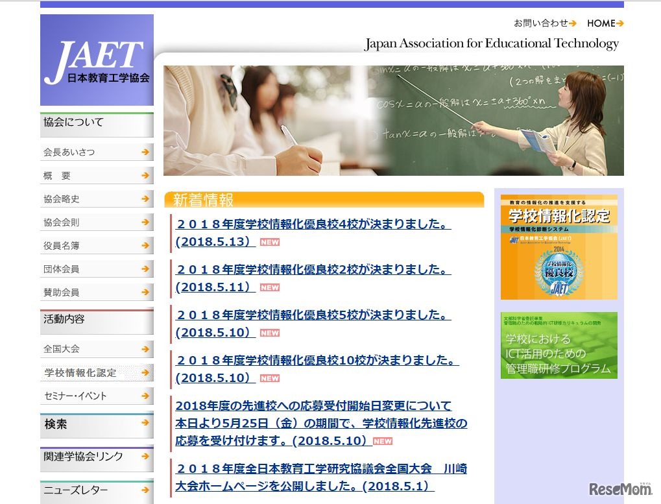
Task: Click the arrow icon beside HOME
Action: (x=619, y=23)
